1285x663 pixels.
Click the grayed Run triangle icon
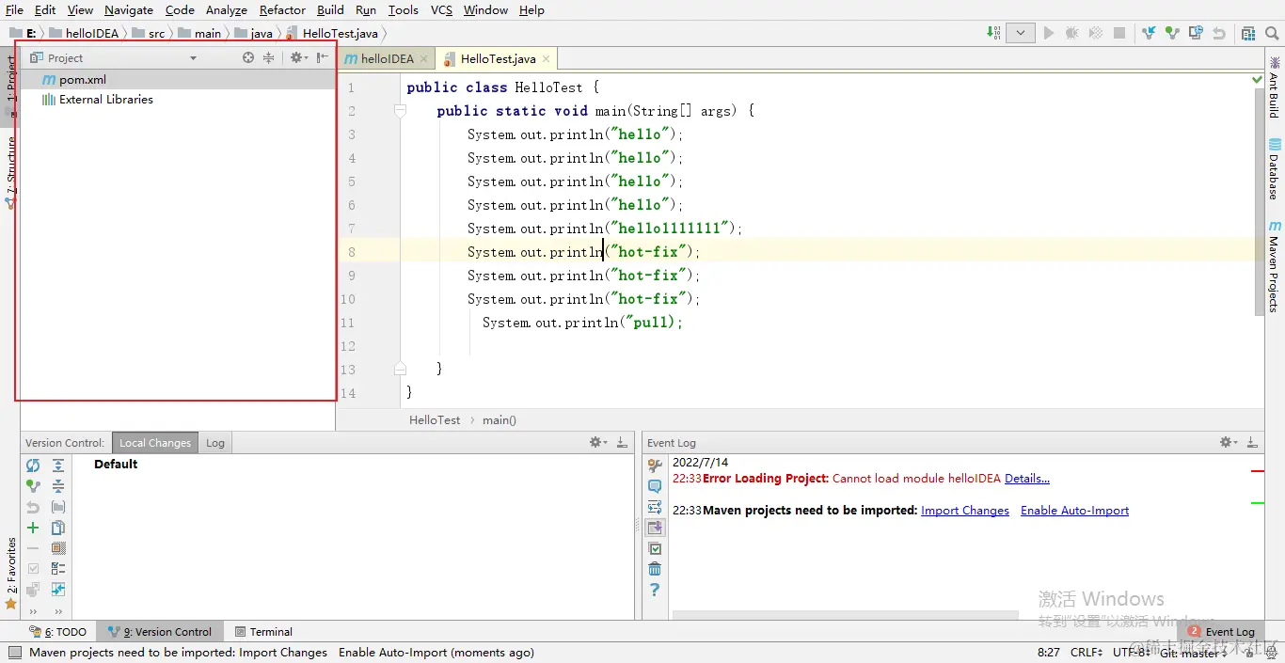click(x=1049, y=33)
